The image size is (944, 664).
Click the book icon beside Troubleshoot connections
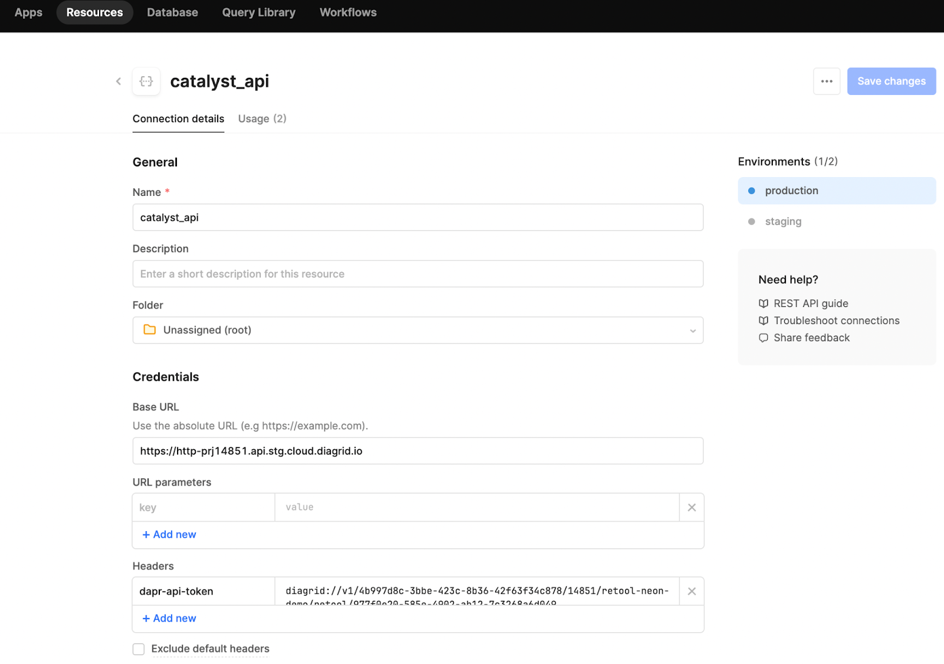pyautogui.click(x=763, y=320)
